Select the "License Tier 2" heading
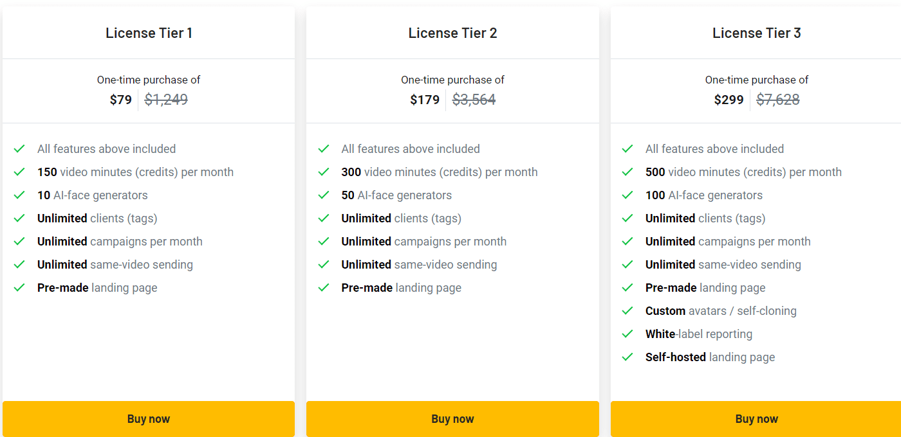Screen dimensions: 901x437 [x=452, y=33]
